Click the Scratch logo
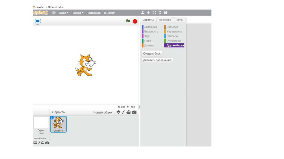 coord(40,13)
